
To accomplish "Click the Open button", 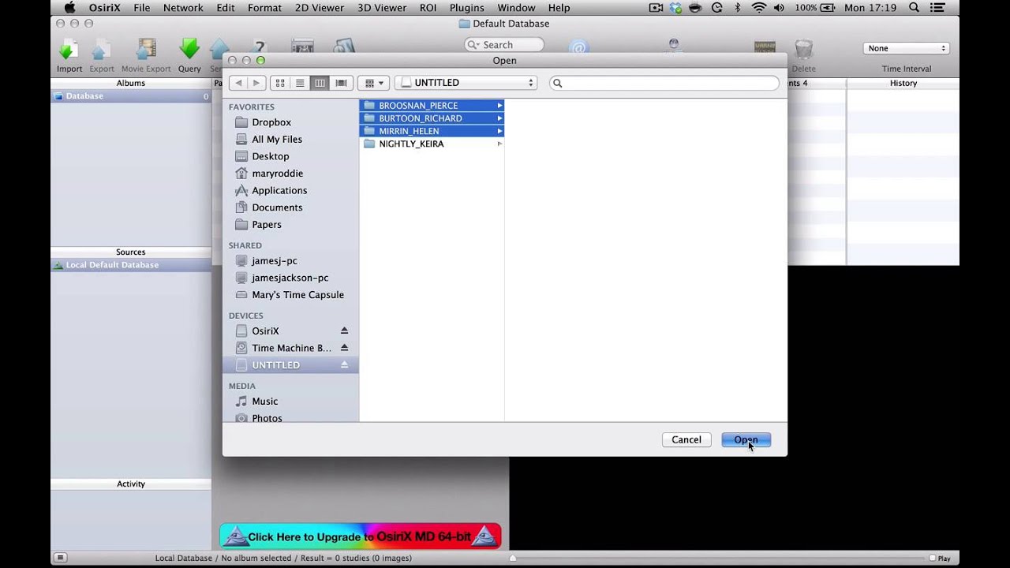I will tap(746, 440).
